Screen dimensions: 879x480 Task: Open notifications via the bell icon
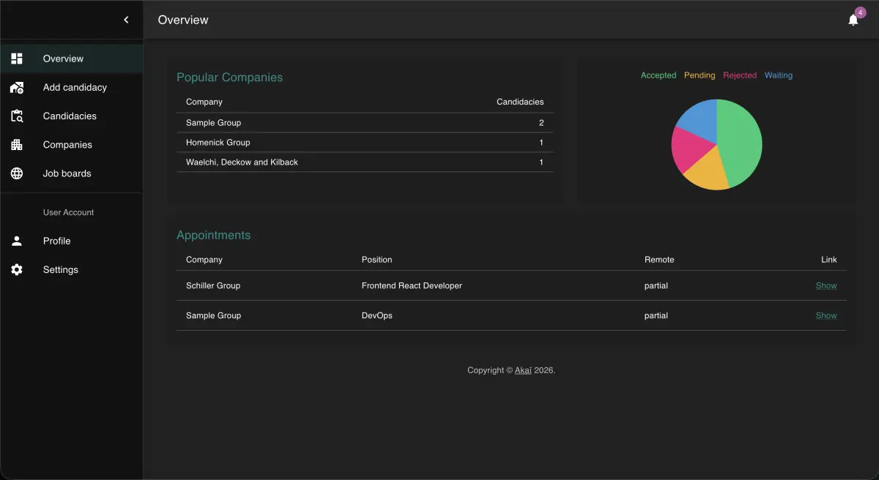(853, 20)
